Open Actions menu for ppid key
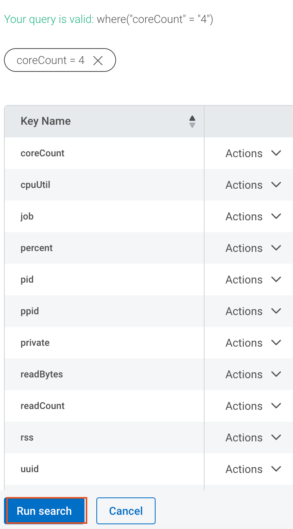The width and height of the screenshot is (293, 529). pyautogui.click(x=253, y=311)
